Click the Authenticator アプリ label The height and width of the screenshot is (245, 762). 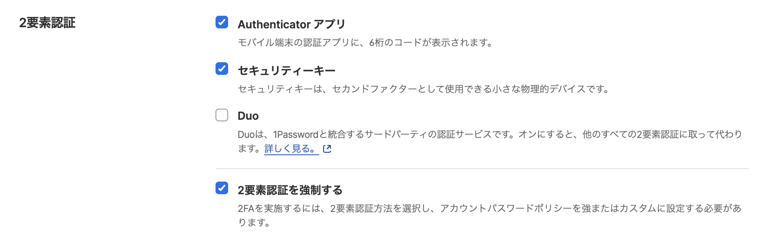(292, 24)
